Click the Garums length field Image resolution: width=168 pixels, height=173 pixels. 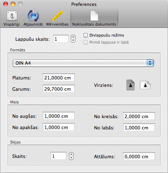coord(59,89)
